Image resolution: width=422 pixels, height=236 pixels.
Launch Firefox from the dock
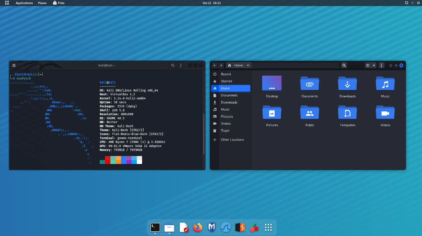[197, 228]
